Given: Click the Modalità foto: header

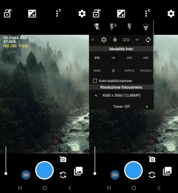Looking at the screenshot, I should pos(121,49).
